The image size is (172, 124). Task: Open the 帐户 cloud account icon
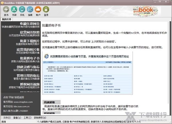(38, 9)
